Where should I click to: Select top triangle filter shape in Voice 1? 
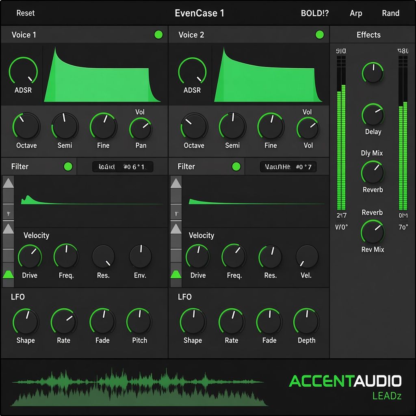[x=8, y=183]
